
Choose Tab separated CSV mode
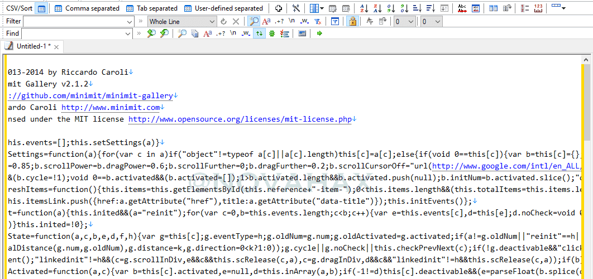[151, 8]
